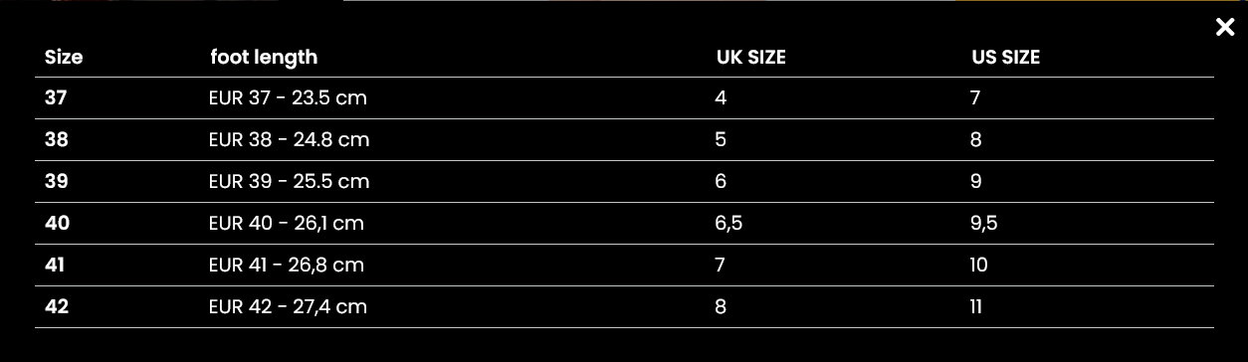Select size 41 row label

pyautogui.click(x=56, y=266)
